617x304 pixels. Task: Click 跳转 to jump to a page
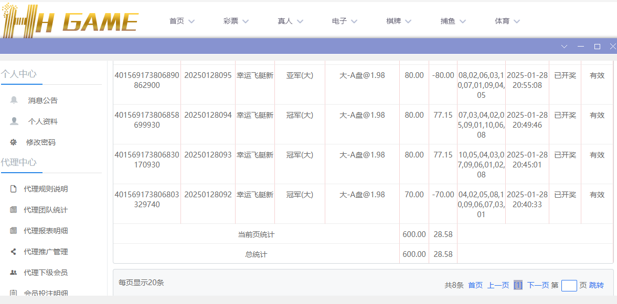coord(595,285)
